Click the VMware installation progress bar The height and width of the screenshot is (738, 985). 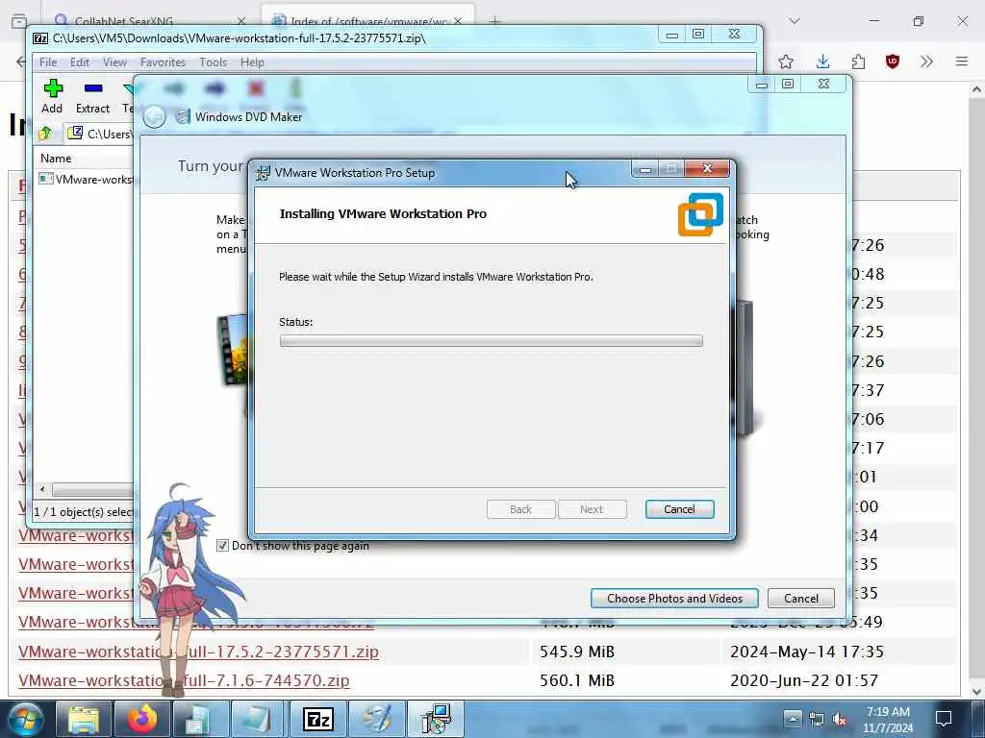492,341
